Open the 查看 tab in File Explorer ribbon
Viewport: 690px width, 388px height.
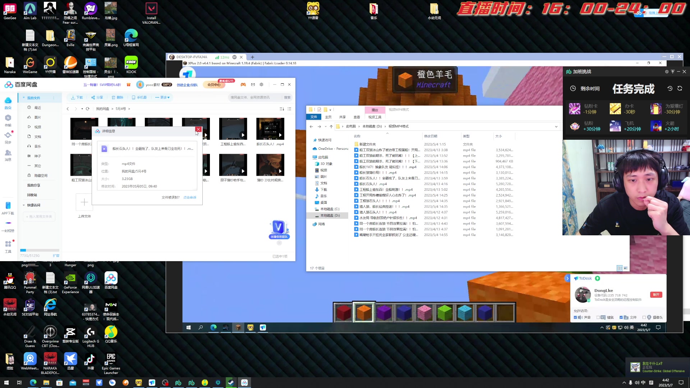357,117
